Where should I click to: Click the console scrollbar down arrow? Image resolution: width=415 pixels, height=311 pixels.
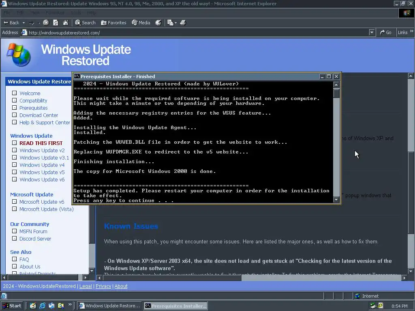(x=336, y=200)
